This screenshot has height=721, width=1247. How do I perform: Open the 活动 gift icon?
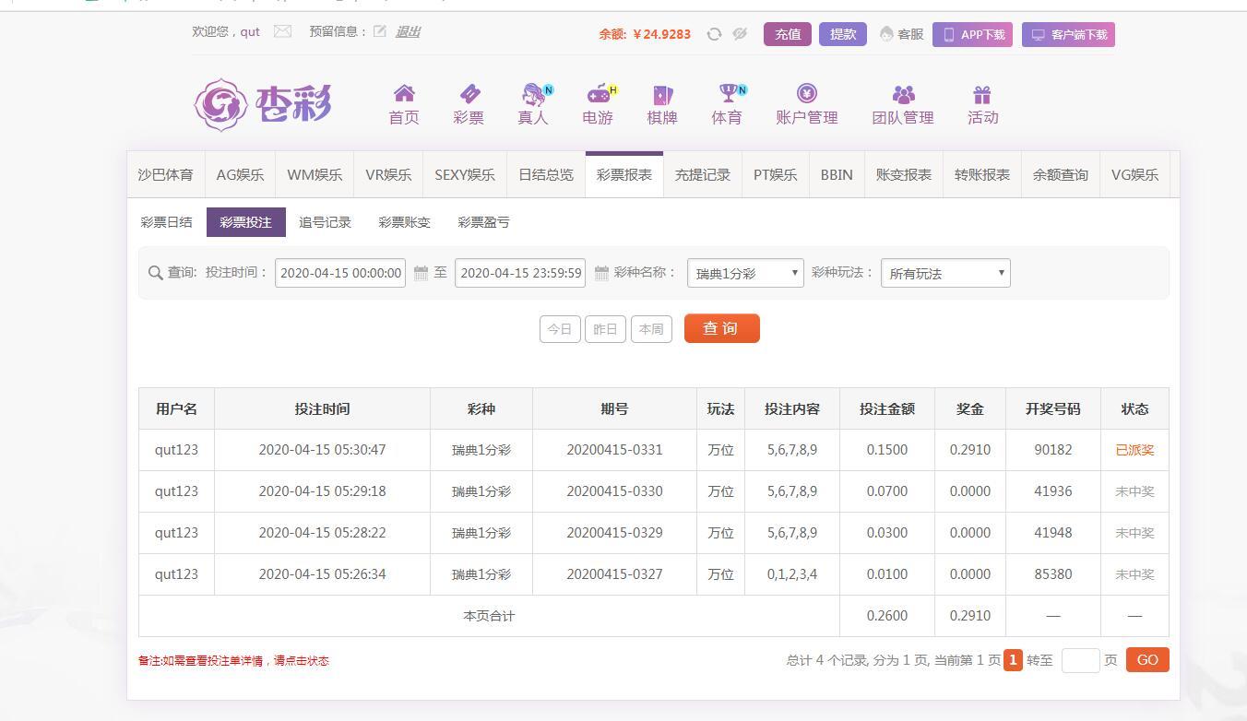pyautogui.click(x=982, y=94)
